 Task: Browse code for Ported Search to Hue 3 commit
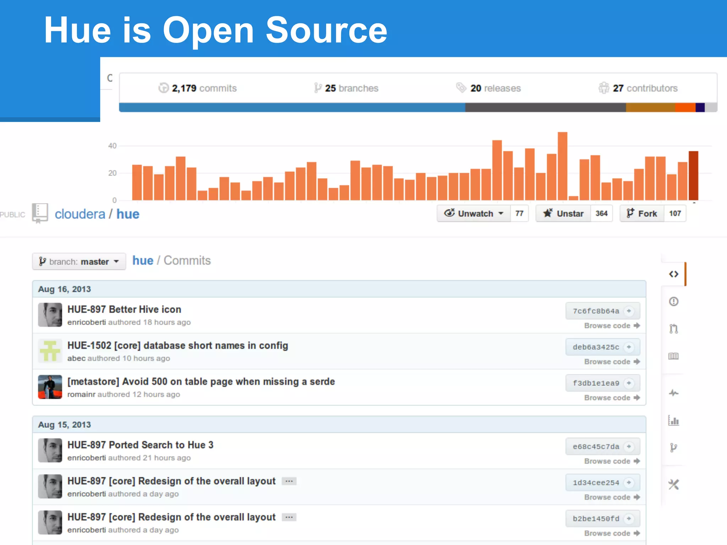(x=612, y=461)
